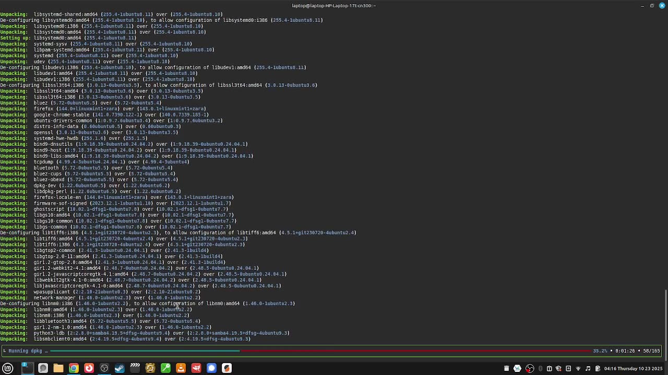Launch Steam from the taskbar
Image resolution: width=668 pixels, height=375 pixels.
(x=120, y=368)
